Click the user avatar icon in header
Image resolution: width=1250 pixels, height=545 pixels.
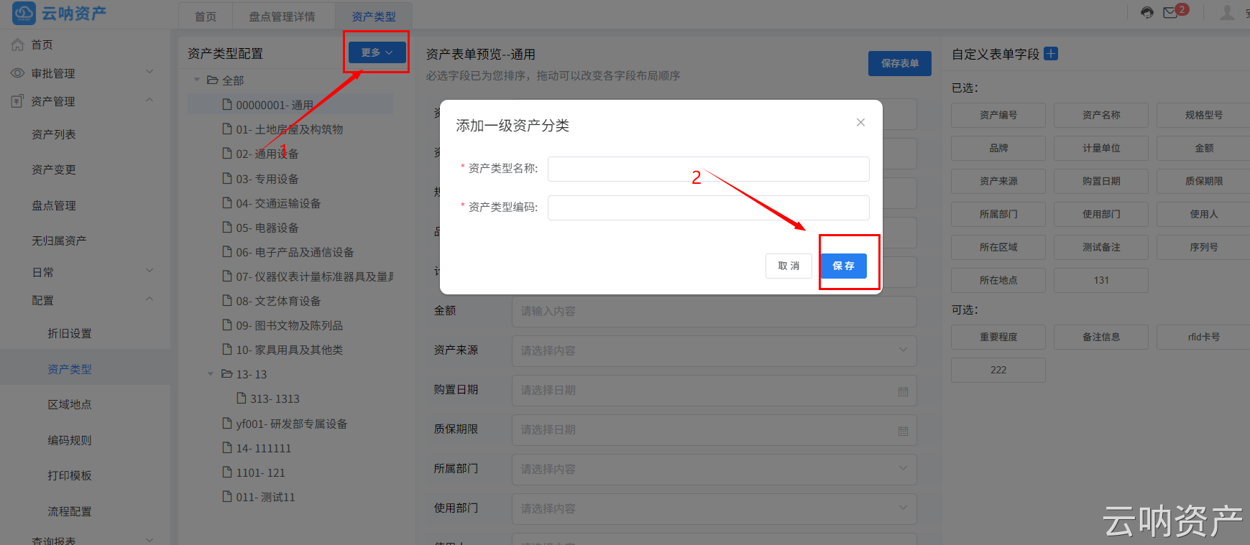[1228, 12]
